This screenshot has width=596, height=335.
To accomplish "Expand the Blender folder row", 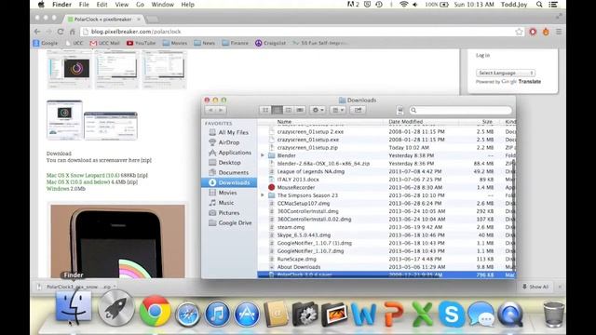I will pyautogui.click(x=263, y=155).
